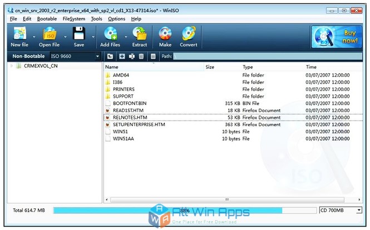
Task: Click the I386 folder icon
Action: point(108,82)
